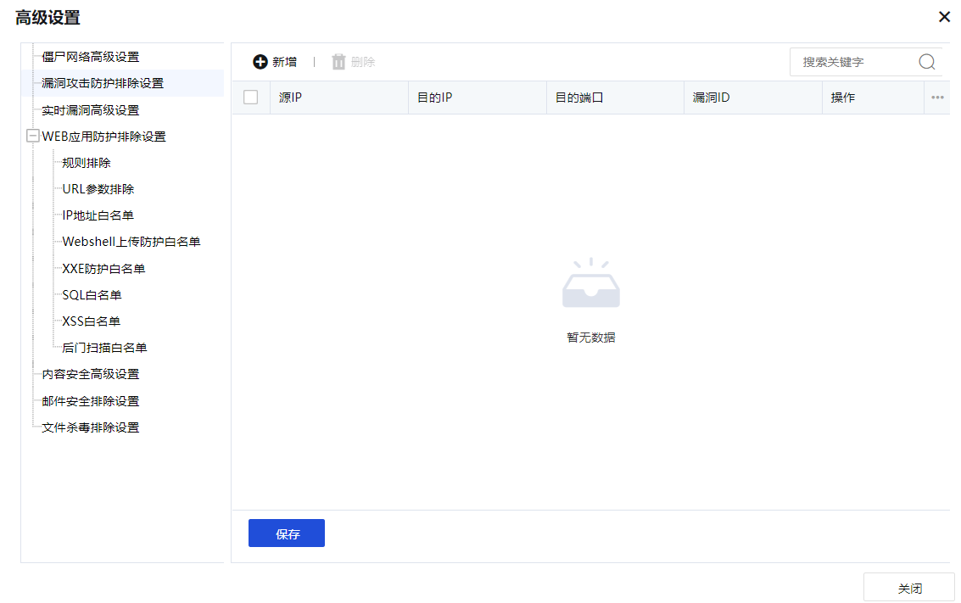Click the 漏洞ID column header

(711, 98)
